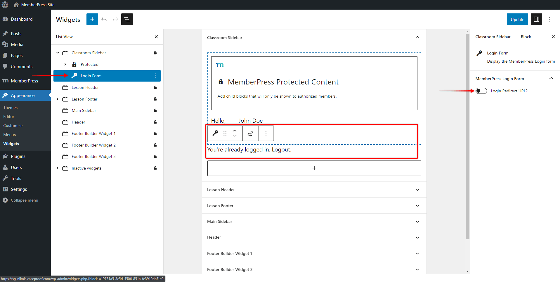Select Lesson Header in list view
The image size is (560, 282).
[x=85, y=87]
